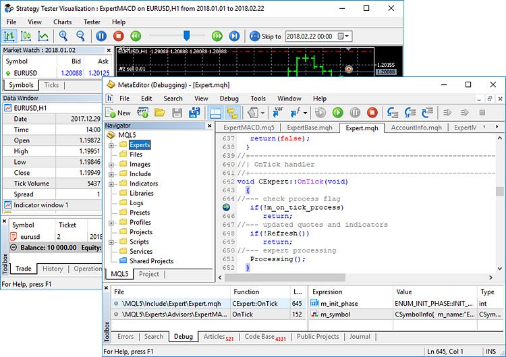Pause the Strategy Tester visualization

tap(101, 36)
